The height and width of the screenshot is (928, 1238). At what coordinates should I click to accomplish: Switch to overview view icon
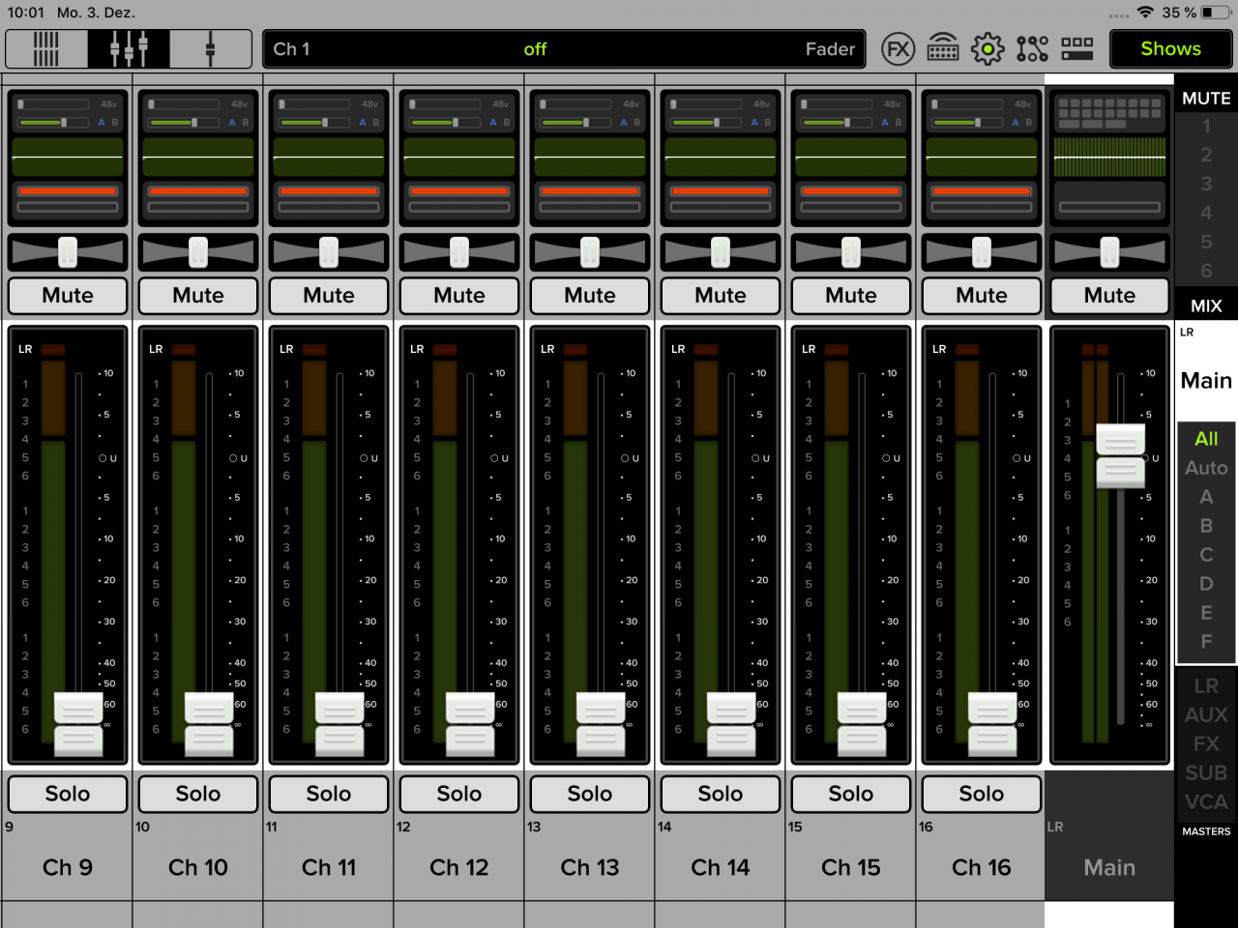coord(46,49)
